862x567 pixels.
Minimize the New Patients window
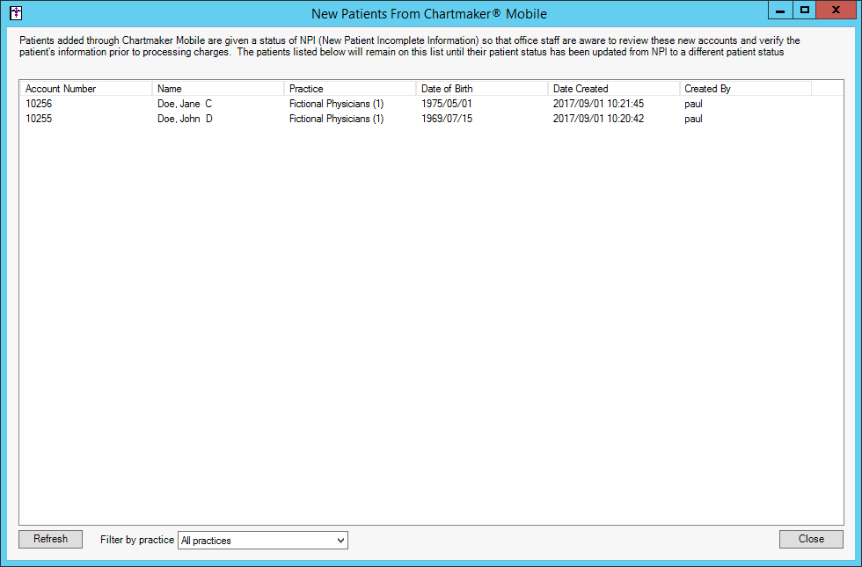(779, 10)
